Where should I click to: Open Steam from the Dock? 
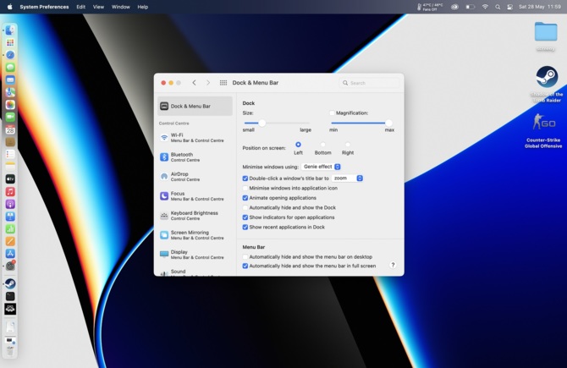click(10, 283)
